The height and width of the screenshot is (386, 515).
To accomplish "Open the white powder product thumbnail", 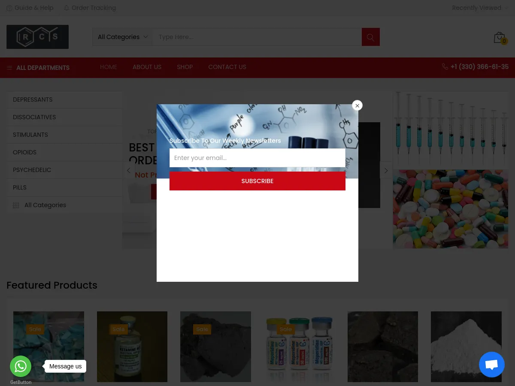I will (466, 347).
